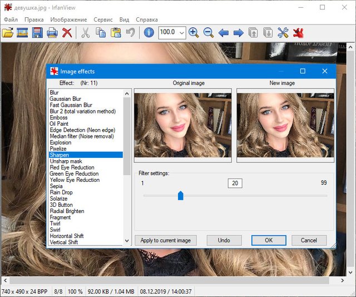Click the filter value field showing 20
Viewport: 356px width, 297px height.
tap(235, 183)
